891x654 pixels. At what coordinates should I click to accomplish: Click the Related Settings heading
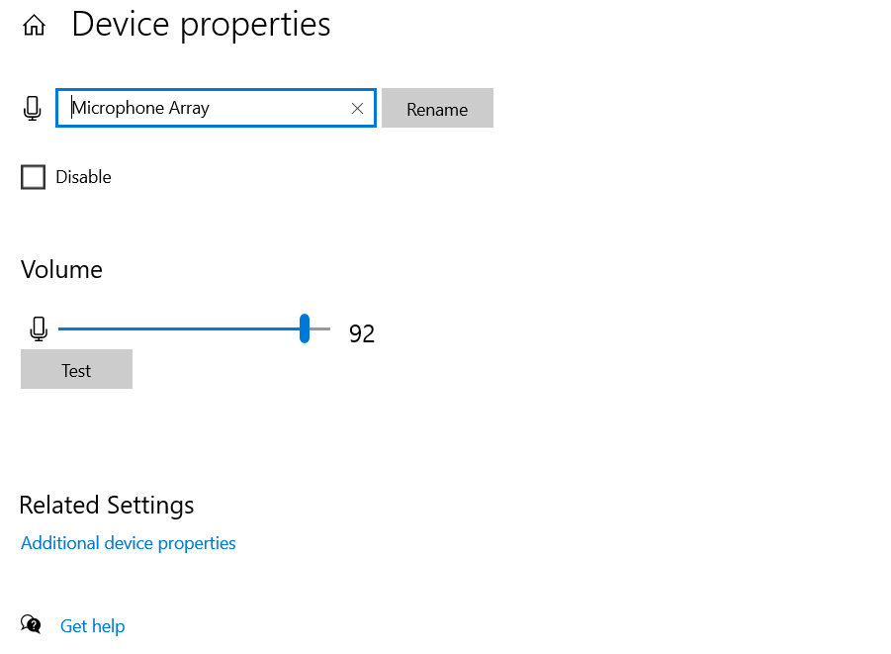107,505
